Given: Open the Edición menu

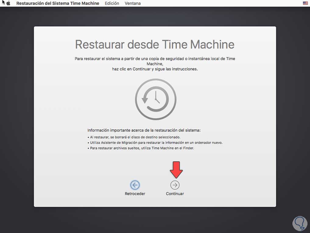Looking at the screenshot, I should (112, 3).
